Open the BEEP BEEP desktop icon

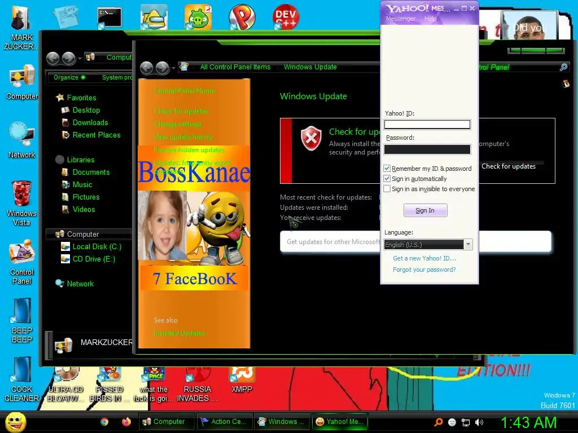click(x=22, y=321)
